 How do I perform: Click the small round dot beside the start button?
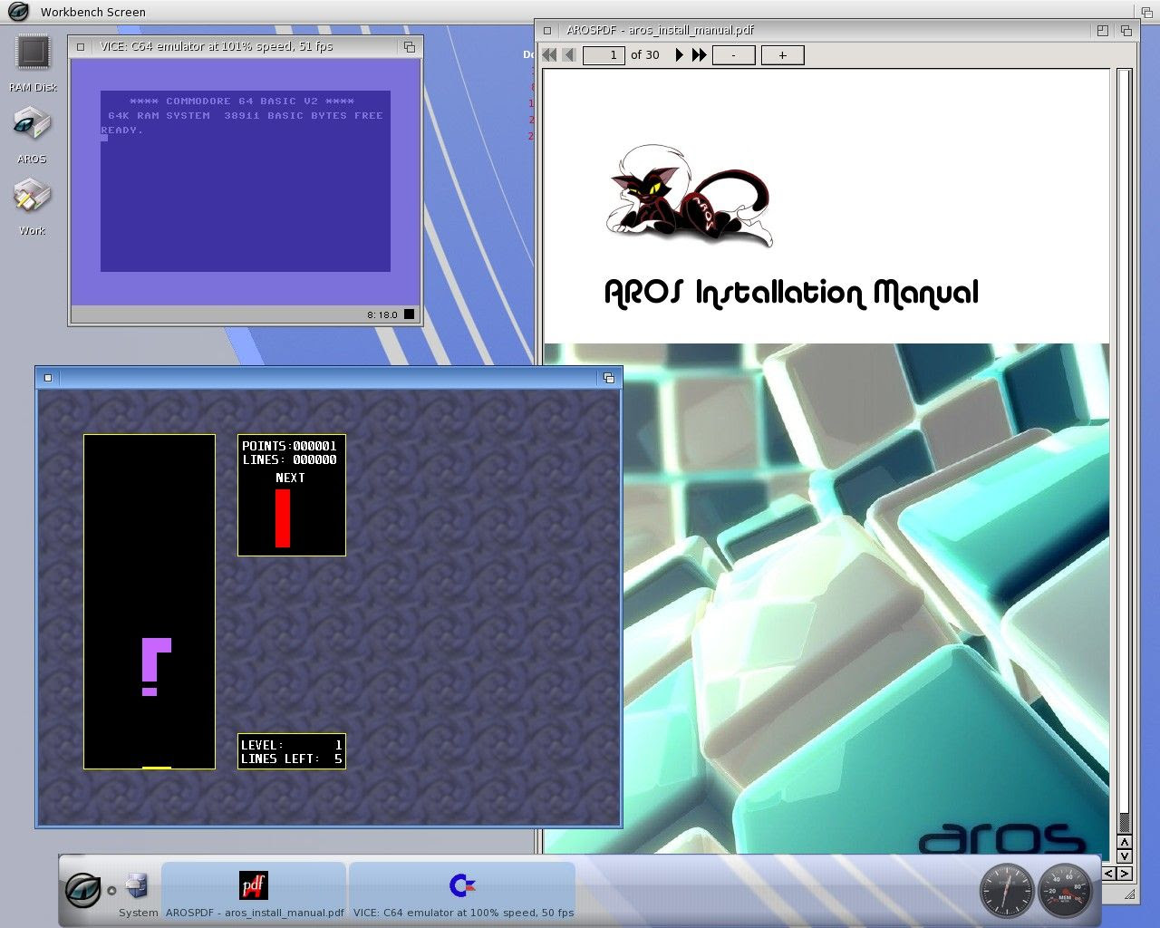[111, 891]
